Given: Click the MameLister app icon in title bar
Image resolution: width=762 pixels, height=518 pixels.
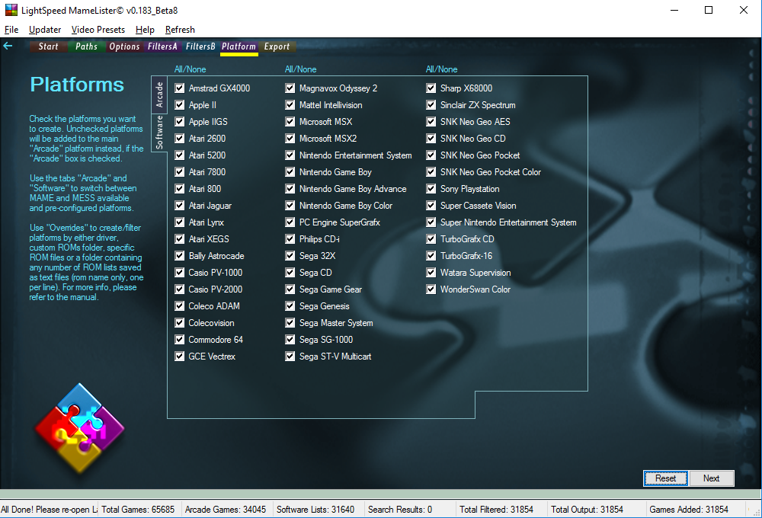Looking at the screenshot, I should click(x=11, y=10).
